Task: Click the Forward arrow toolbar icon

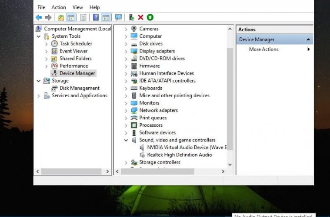Action: [x=48, y=17]
